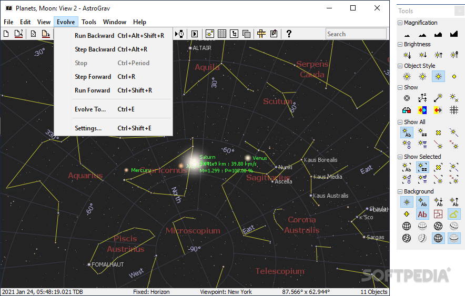
Task: Open the View menu
Action: [x=44, y=22]
